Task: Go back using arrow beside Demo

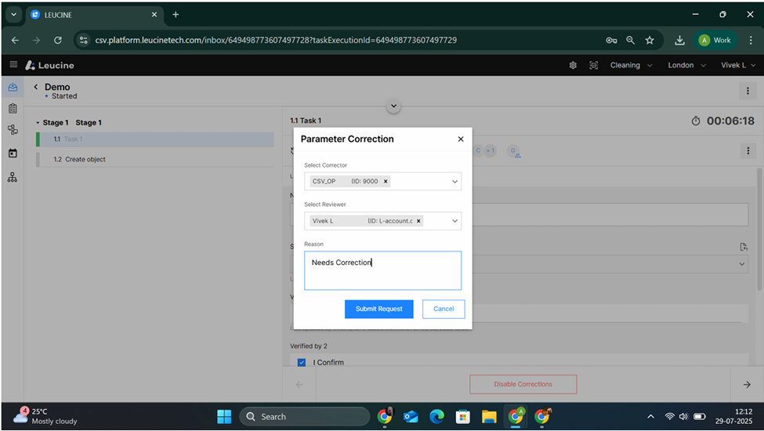Action: pos(35,87)
